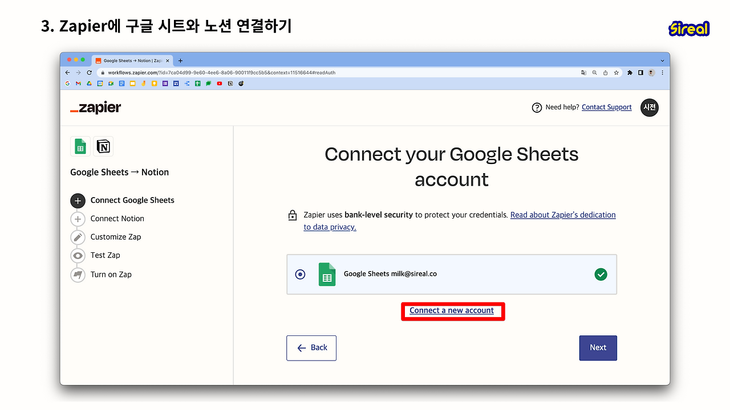Open the Google bookmark

pos(67,84)
